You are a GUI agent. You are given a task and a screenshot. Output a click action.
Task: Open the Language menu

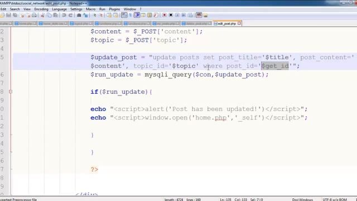click(59, 9)
